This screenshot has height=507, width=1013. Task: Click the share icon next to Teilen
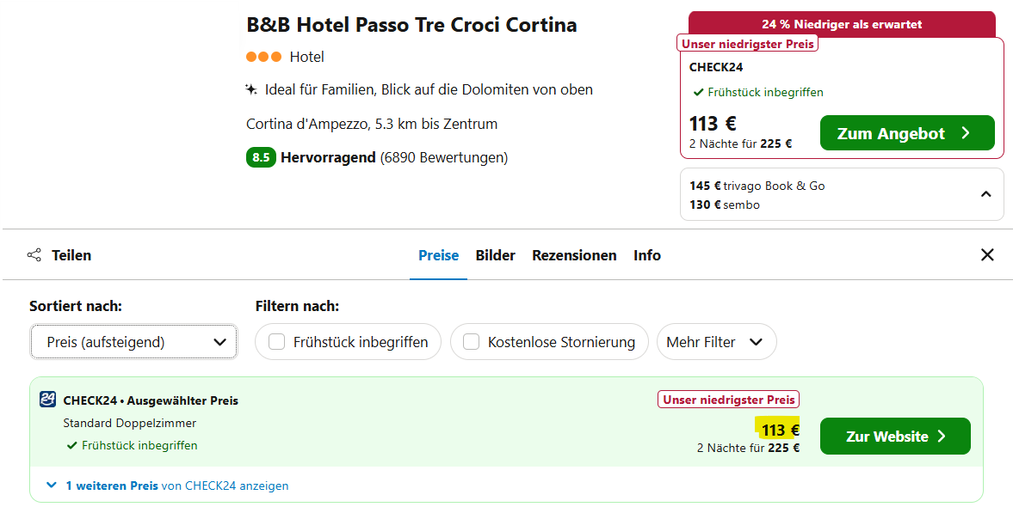pos(34,255)
